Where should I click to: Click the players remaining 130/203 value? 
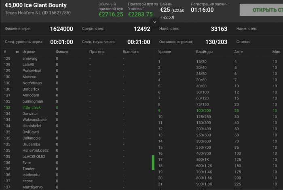coord(216,42)
